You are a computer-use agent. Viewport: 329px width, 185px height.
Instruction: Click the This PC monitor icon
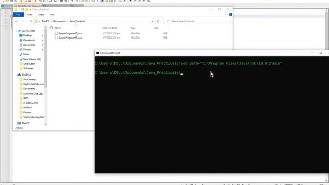click(x=19, y=123)
